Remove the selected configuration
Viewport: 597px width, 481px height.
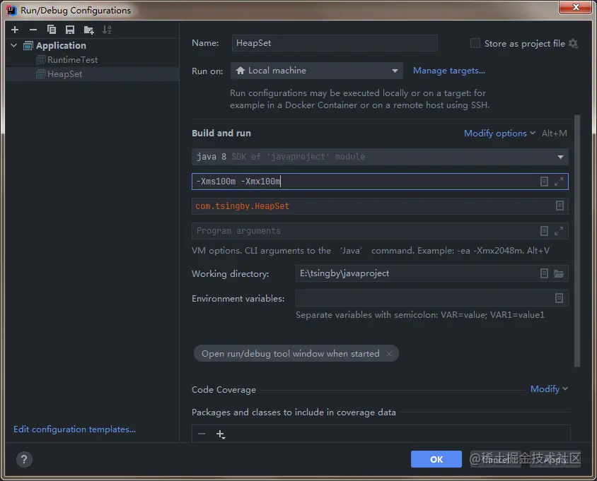[x=33, y=30]
